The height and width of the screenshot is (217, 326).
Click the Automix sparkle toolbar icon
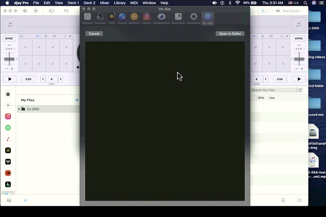[x=263, y=11]
